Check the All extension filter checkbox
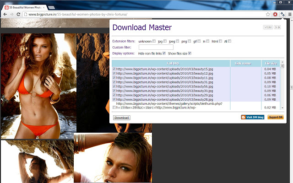The height and width of the screenshot is (183, 293). point(230,41)
